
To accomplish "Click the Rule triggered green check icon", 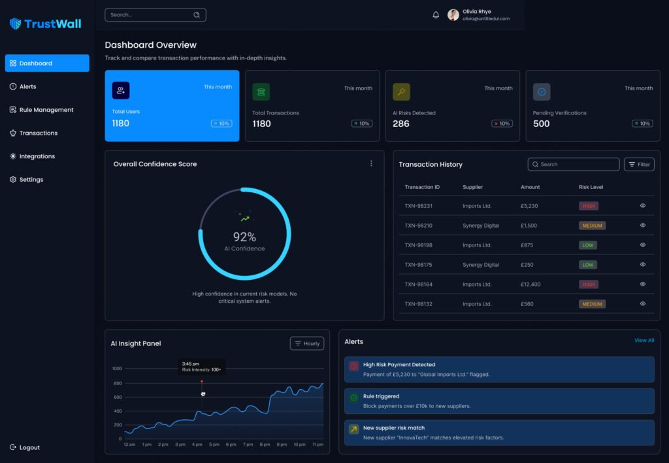I will pyautogui.click(x=354, y=398).
